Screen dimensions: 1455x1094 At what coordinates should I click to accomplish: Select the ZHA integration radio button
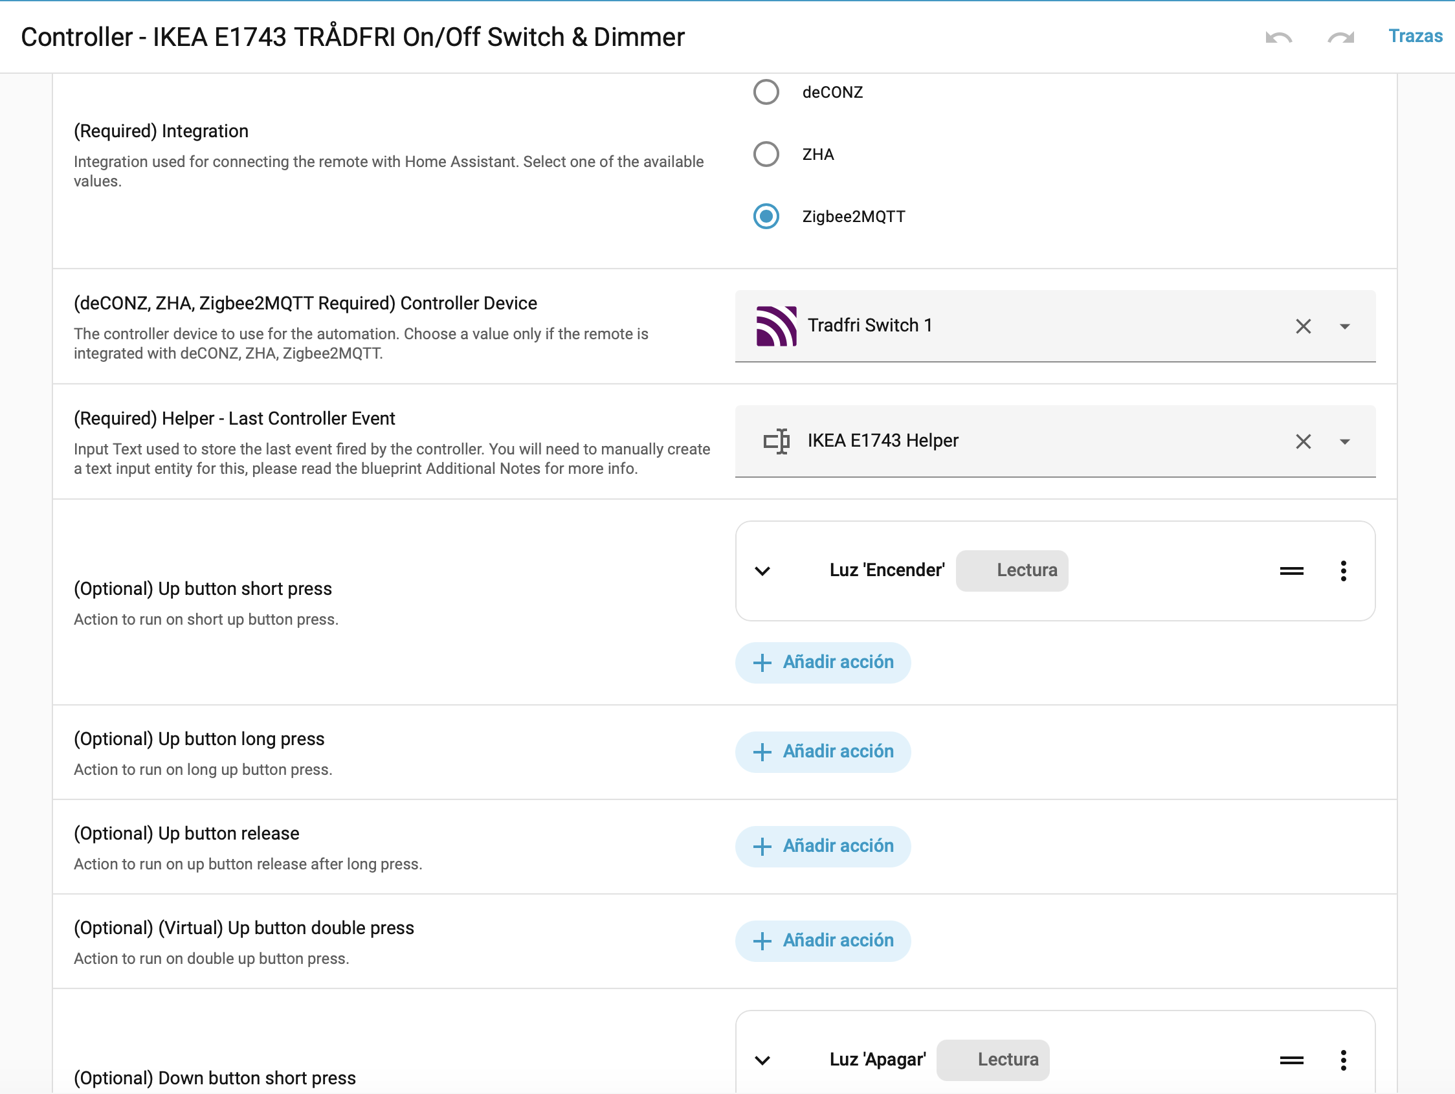click(766, 155)
